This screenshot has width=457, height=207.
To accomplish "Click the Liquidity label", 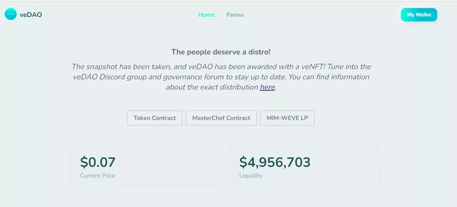I will [250, 175].
